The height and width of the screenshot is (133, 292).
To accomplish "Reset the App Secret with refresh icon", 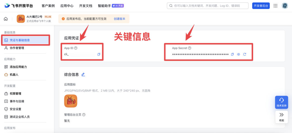I will click(x=245, y=54).
